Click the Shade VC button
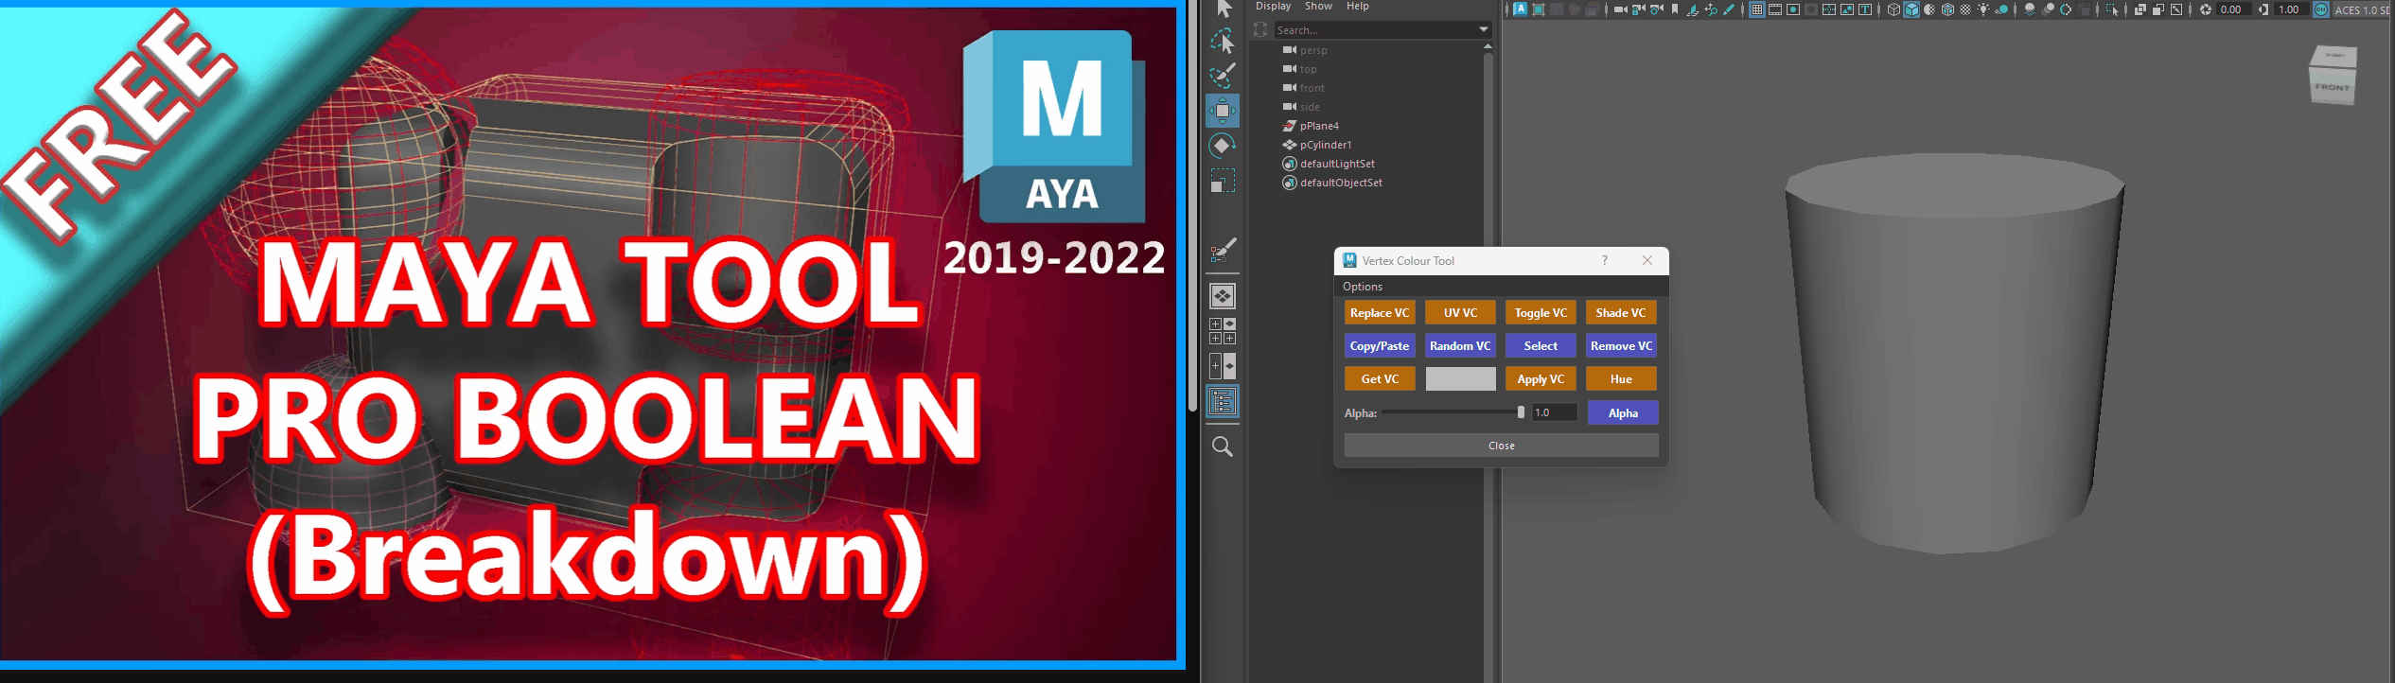Viewport: 2395px width, 683px height. click(1621, 313)
